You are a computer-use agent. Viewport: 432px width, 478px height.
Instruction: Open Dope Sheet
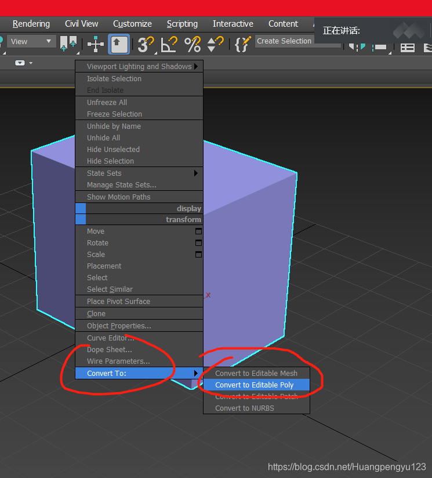point(139,350)
